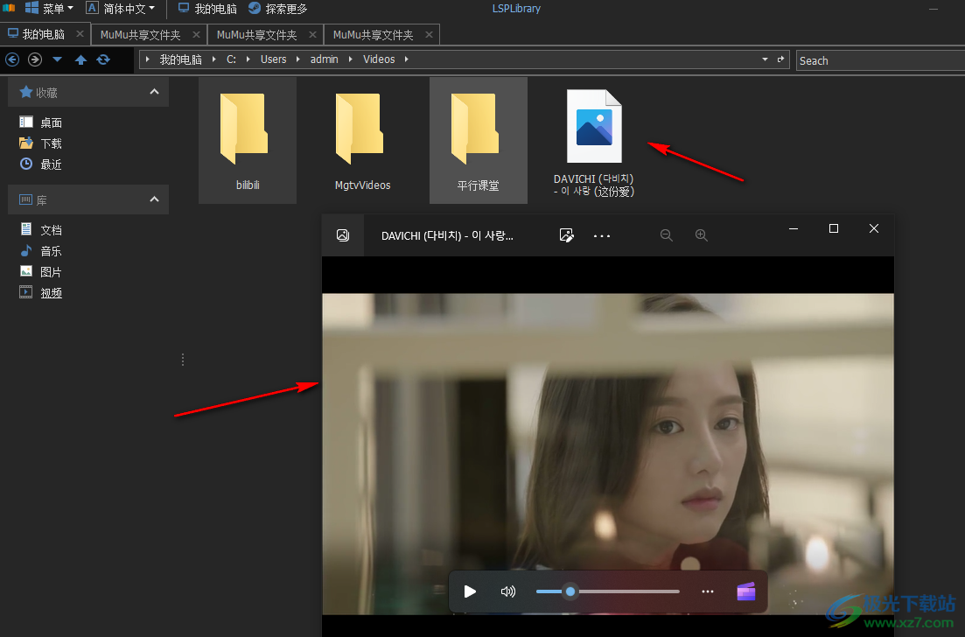Image resolution: width=965 pixels, height=637 pixels.
Task: Expand the address bar history dropdown
Action: (765, 59)
